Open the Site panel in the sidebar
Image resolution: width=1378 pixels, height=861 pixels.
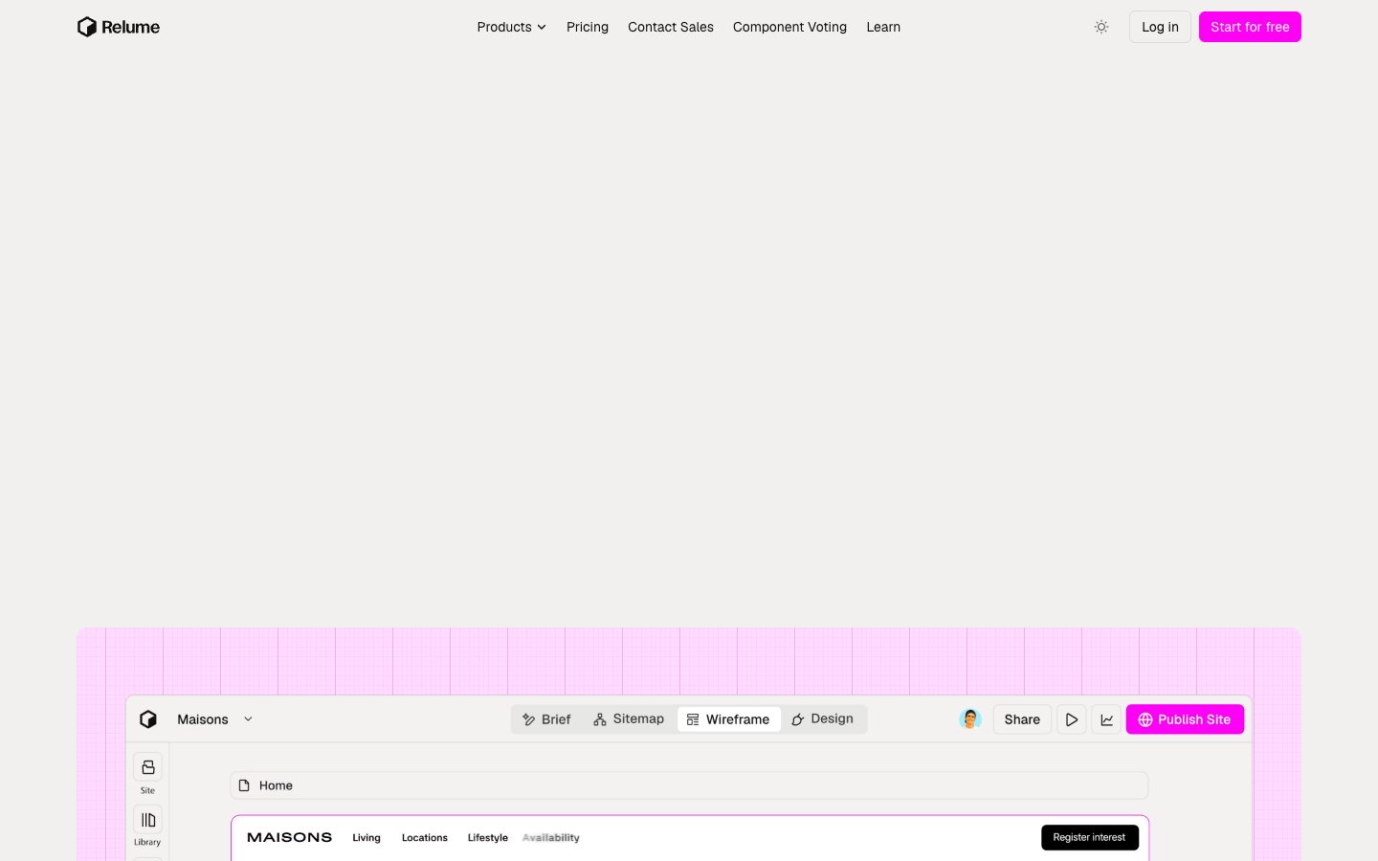click(147, 774)
